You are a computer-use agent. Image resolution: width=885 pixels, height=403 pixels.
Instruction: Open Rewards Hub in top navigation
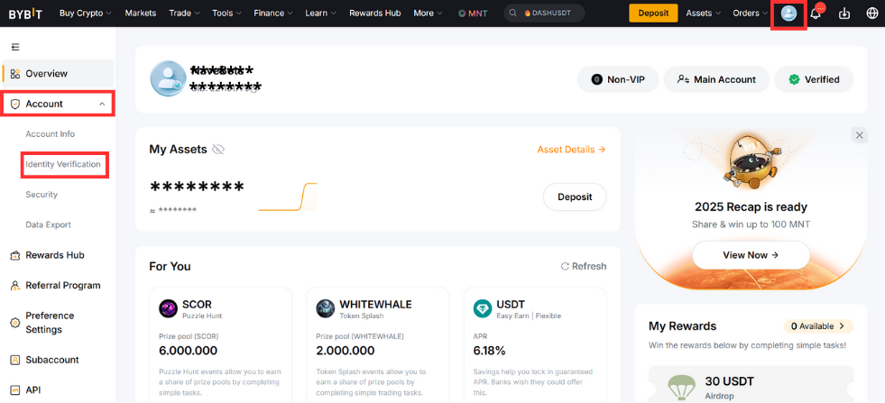coord(374,13)
